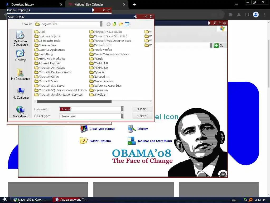
Task: Select the Microsoft Visual Studio 9.0 folder
Action: click(108, 36)
